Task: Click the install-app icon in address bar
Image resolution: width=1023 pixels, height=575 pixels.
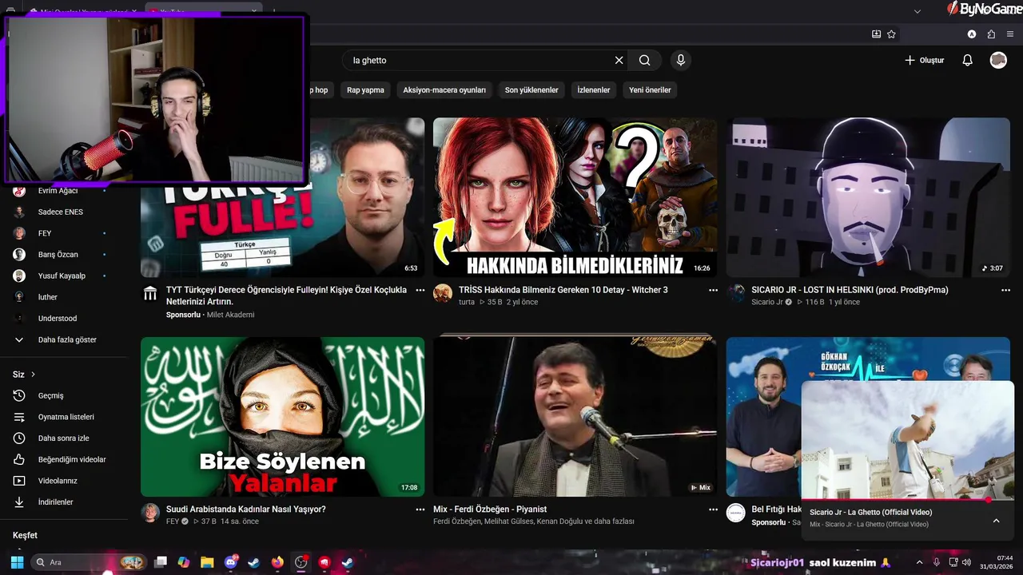Action: pos(876,34)
